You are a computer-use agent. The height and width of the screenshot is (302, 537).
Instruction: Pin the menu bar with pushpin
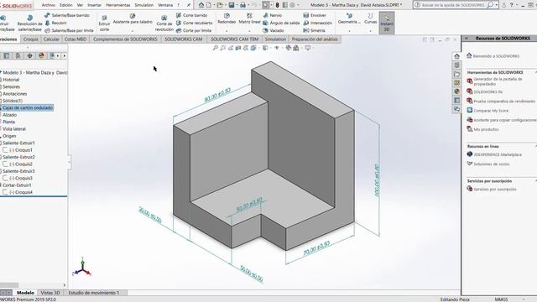(189, 5)
